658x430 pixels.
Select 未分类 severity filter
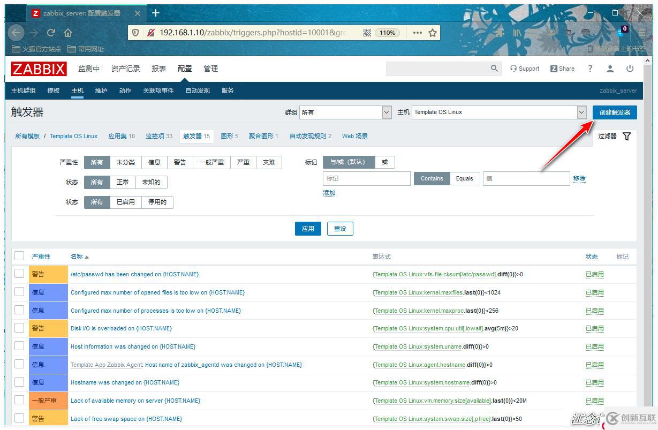(126, 162)
